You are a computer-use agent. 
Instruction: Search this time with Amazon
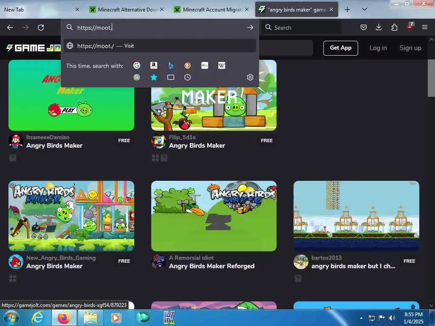click(x=154, y=65)
